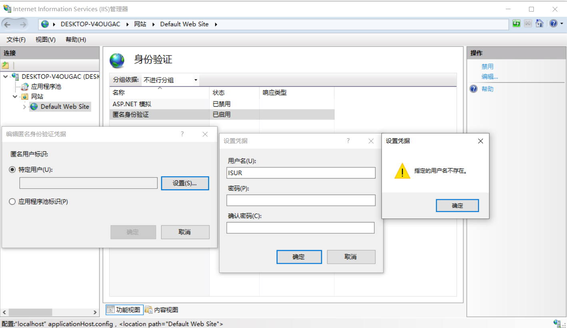
Task: Switch to 功能视图 tab
Action: (124, 310)
